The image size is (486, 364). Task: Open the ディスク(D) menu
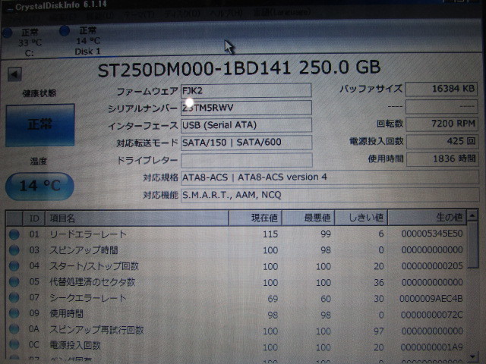[x=182, y=14]
